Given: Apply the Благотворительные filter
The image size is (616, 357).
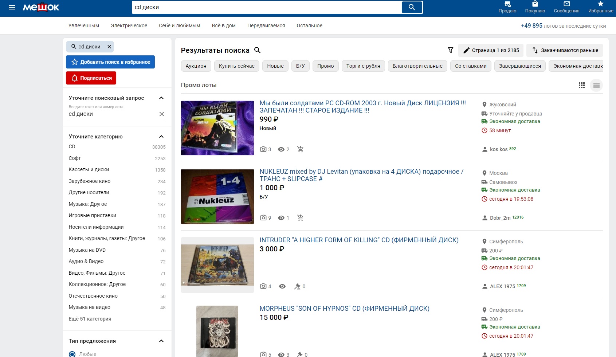Looking at the screenshot, I should [x=417, y=66].
